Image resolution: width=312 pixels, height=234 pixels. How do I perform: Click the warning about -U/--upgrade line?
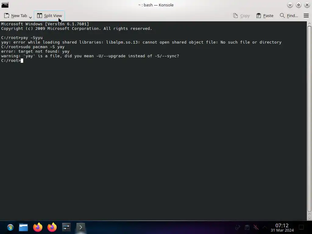pyautogui.click(x=90, y=56)
